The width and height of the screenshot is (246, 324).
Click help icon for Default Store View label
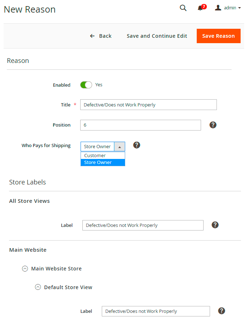pos(222,311)
